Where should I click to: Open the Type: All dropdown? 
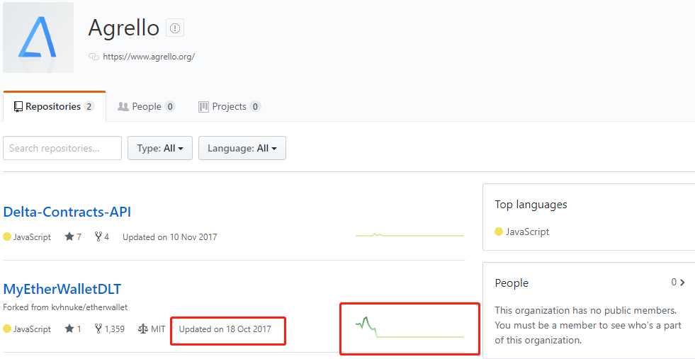point(160,148)
